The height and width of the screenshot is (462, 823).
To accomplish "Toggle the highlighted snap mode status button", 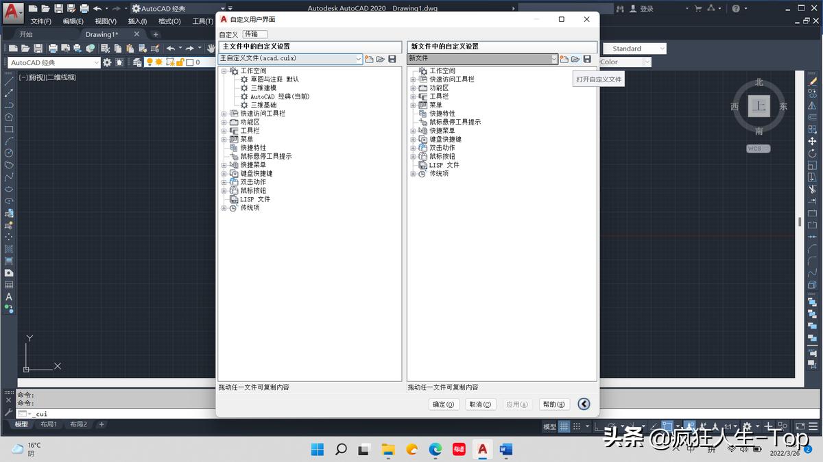I will (667, 425).
